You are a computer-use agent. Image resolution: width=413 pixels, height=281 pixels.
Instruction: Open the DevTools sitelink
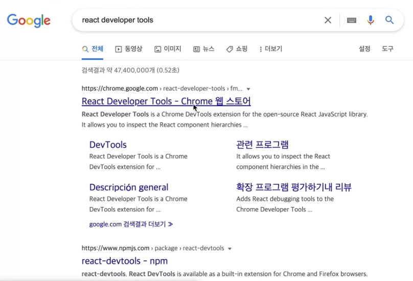pos(108,145)
